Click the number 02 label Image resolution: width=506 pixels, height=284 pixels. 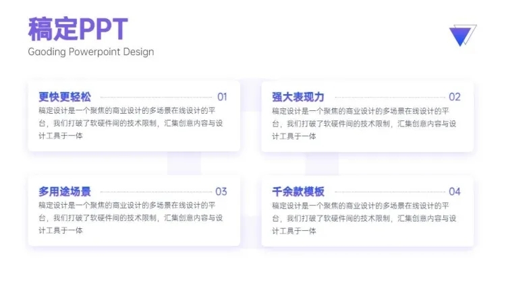pyautogui.click(x=455, y=97)
